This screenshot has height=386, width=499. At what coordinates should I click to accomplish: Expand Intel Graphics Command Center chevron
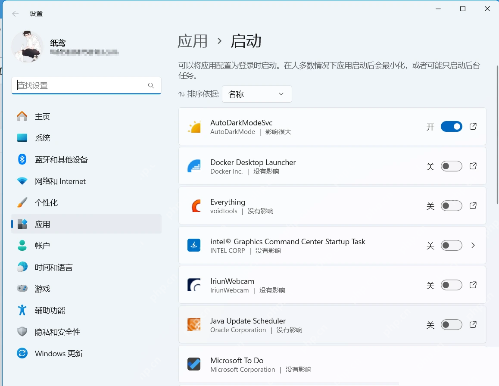tap(473, 246)
